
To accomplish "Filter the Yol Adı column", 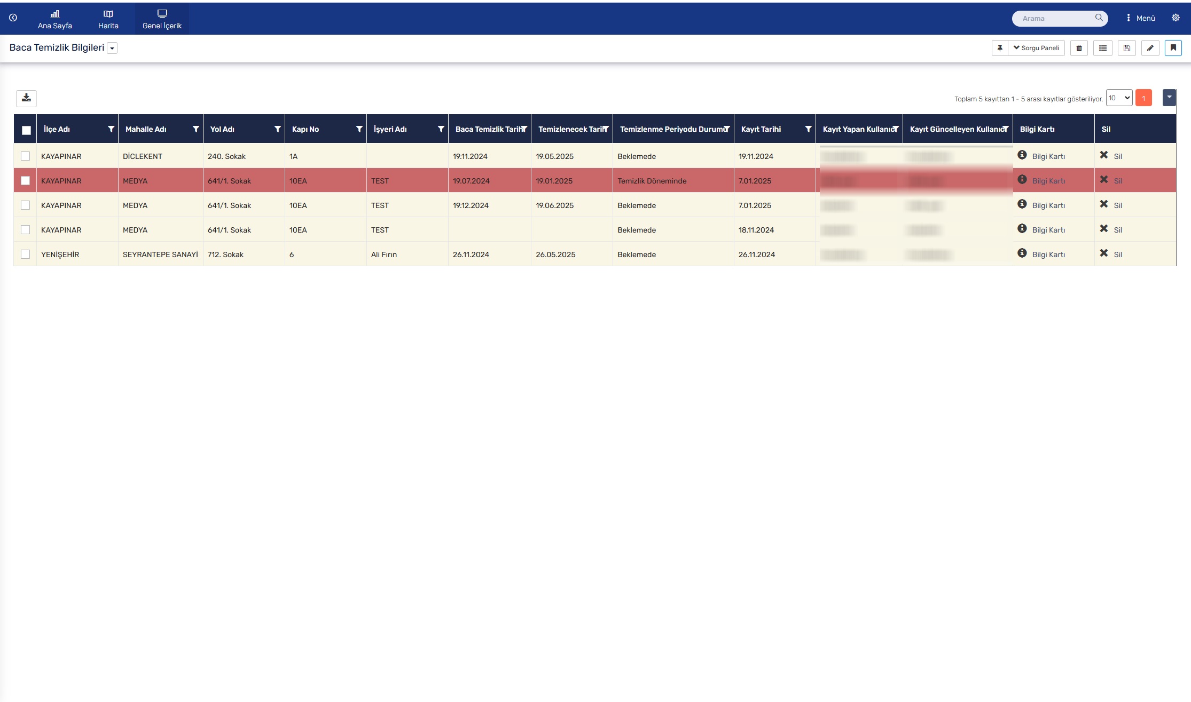I will pyautogui.click(x=278, y=129).
